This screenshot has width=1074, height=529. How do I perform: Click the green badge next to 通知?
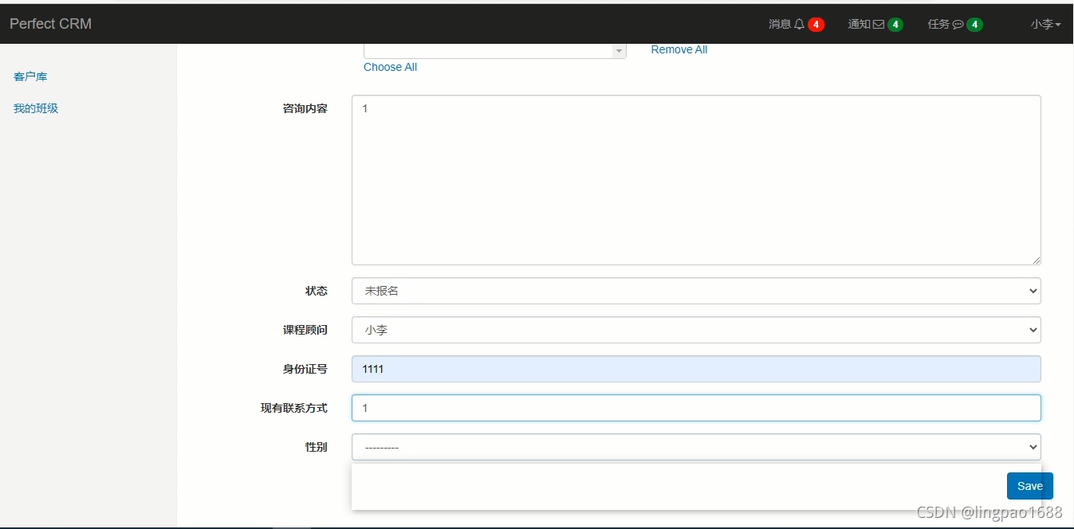[895, 24]
